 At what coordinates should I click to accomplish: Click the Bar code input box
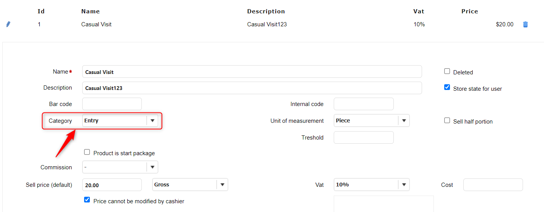pos(112,104)
